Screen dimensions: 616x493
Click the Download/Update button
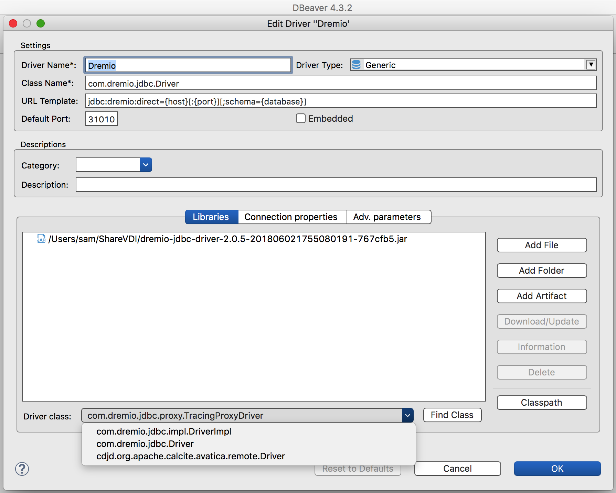click(542, 321)
